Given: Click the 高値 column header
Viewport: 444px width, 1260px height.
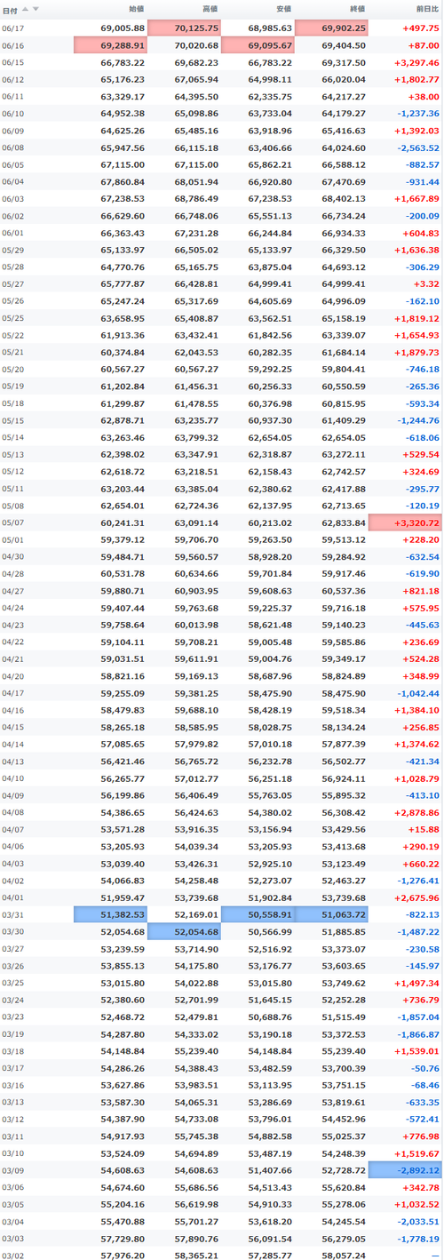Looking at the screenshot, I should pyautogui.click(x=210, y=8).
